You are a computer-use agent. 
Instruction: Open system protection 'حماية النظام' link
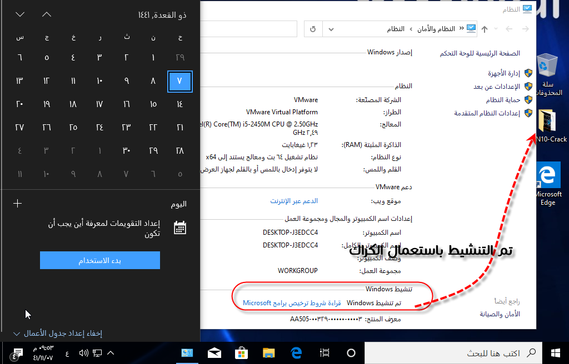[503, 100]
